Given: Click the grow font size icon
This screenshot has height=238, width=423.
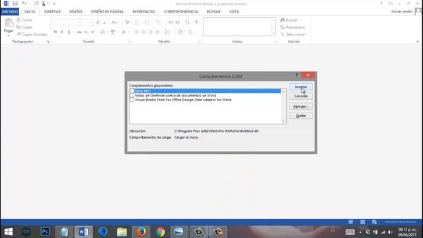Looking at the screenshot, I should (98, 22).
